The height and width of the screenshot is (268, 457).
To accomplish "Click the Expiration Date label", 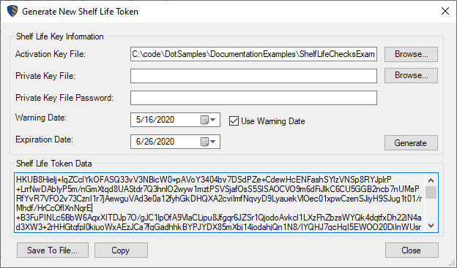I will coord(44,139).
